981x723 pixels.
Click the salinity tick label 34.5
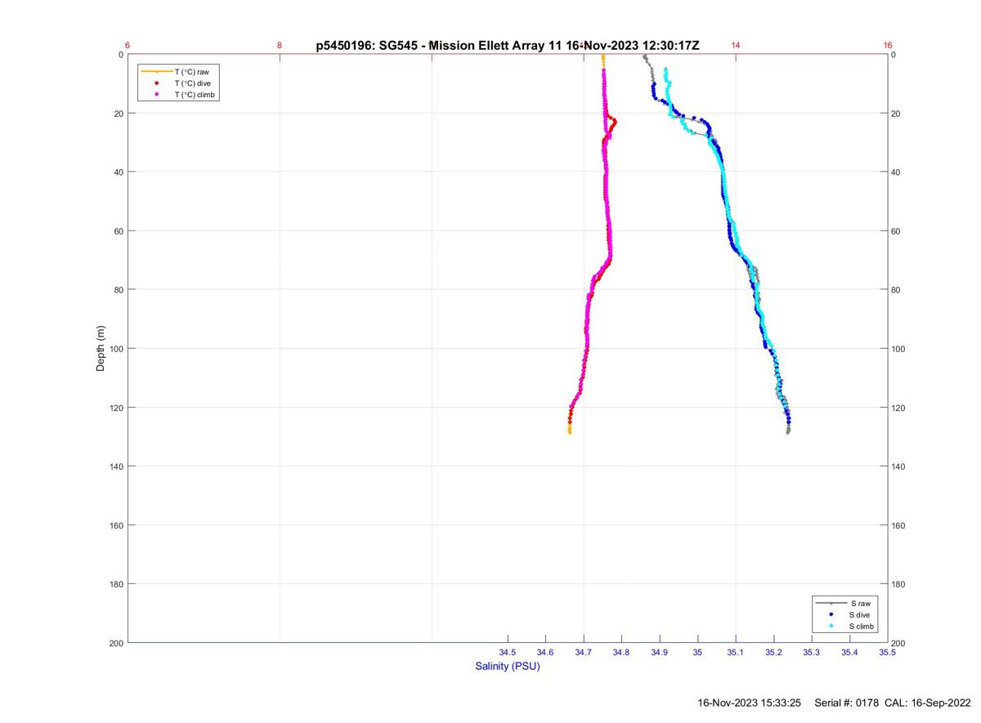(508, 652)
